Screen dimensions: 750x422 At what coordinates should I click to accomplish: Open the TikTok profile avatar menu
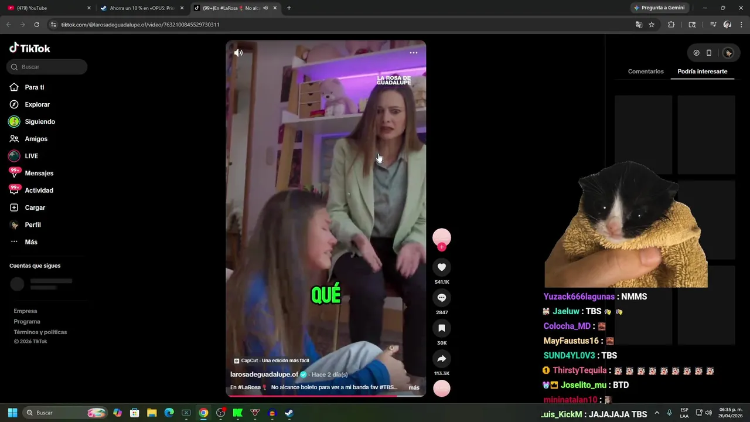pos(728,53)
